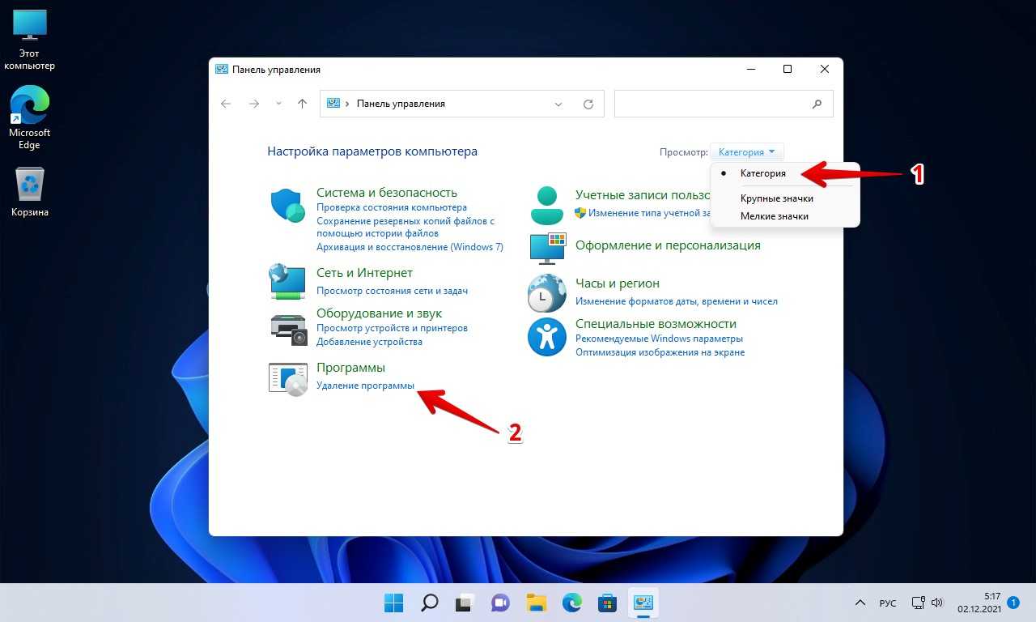Open the Appearance and Personalization monitor icon
This screenshot has height=622, width=1036.
click(547, 249)
